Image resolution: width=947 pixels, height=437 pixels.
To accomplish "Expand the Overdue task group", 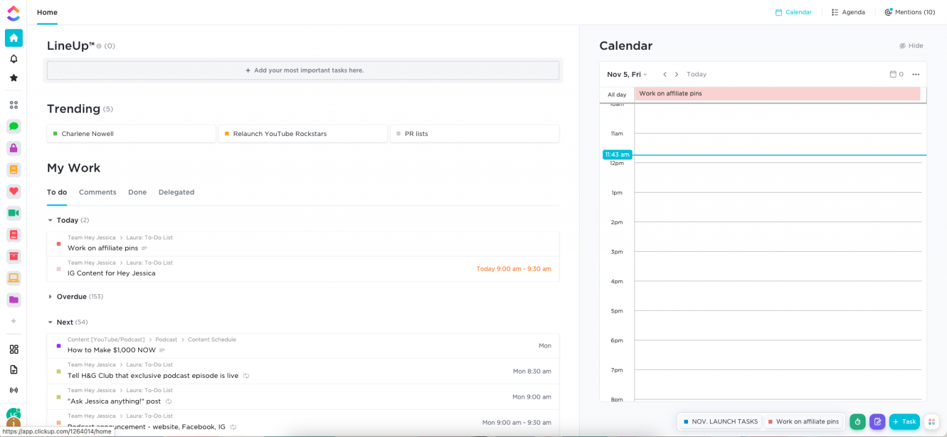I will pos(51,297).
